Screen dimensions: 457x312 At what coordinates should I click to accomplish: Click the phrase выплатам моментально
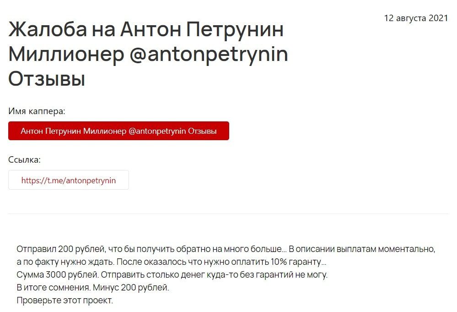(x=386, y=249)
